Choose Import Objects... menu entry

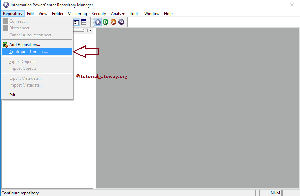point(37,68)
